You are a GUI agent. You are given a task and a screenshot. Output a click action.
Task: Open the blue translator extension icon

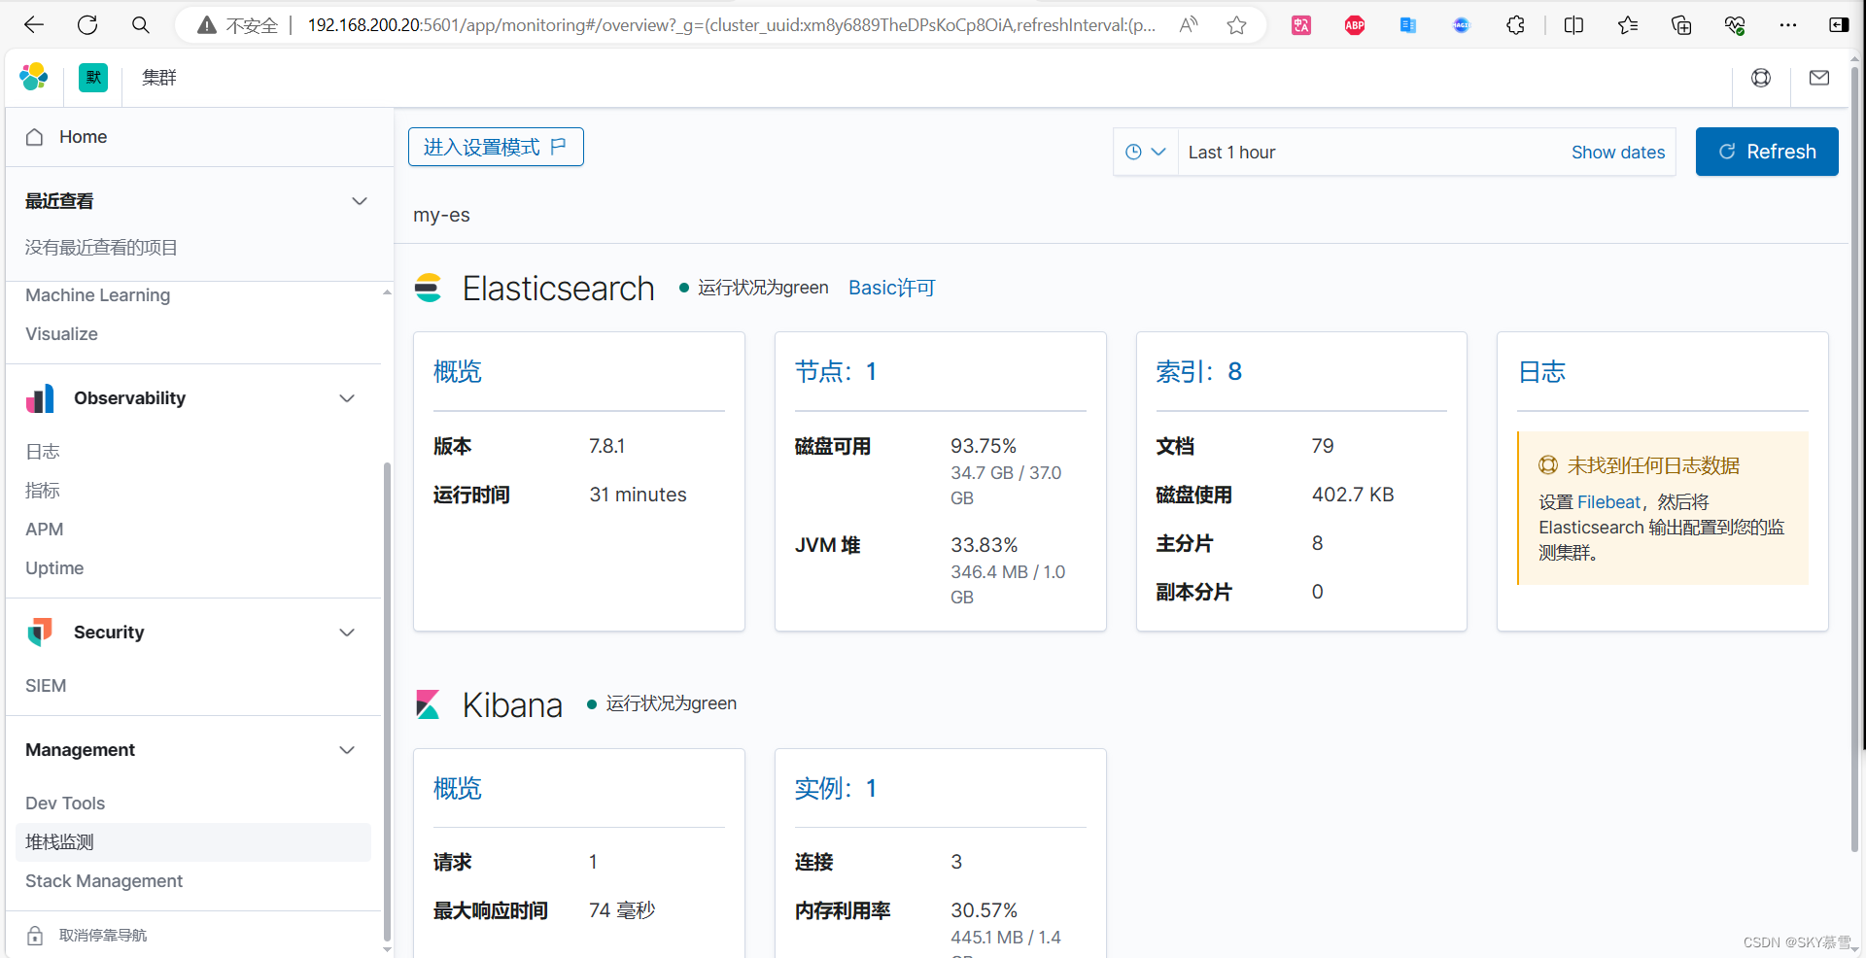(1407, 25)
